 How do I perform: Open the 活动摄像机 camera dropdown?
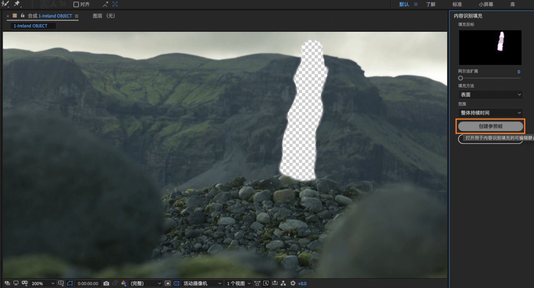(x=202, y=283)
